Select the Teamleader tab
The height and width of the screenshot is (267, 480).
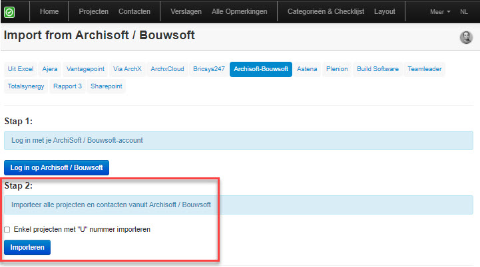pos(424,69)
